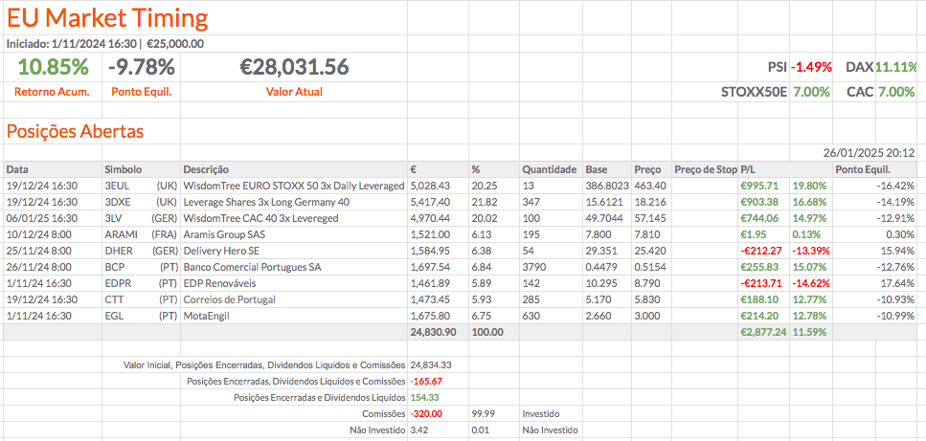The width and height of the screenshot is (926, 441).
Task: Select the PSI -1.49% return value
Action: coord(809,68)
